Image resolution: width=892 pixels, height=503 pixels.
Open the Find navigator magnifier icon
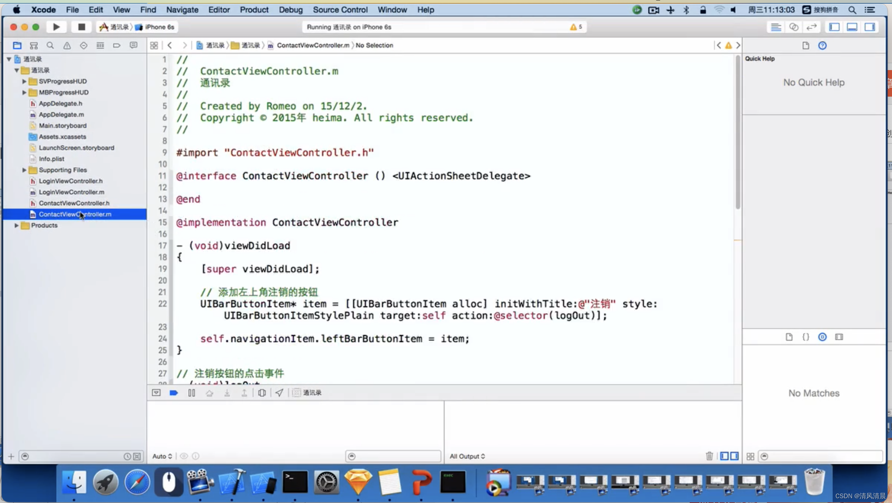click(50, 45)
